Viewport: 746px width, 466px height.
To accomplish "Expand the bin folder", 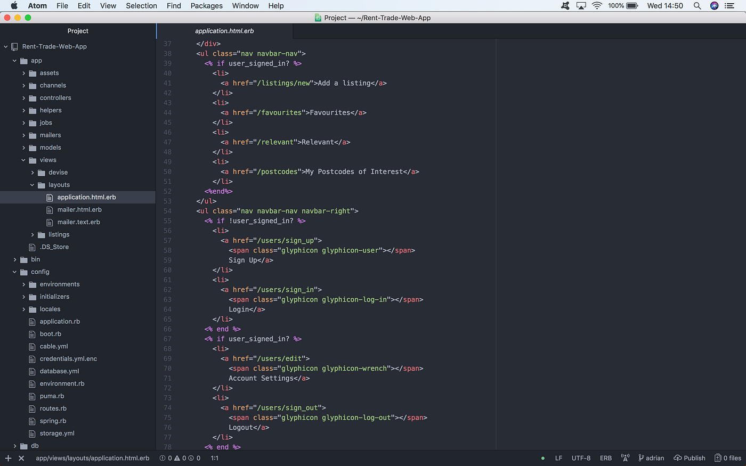I will pos(15,259).
